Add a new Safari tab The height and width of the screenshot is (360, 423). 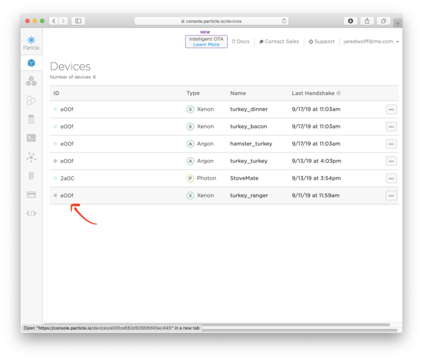click(x=398, y=23)
